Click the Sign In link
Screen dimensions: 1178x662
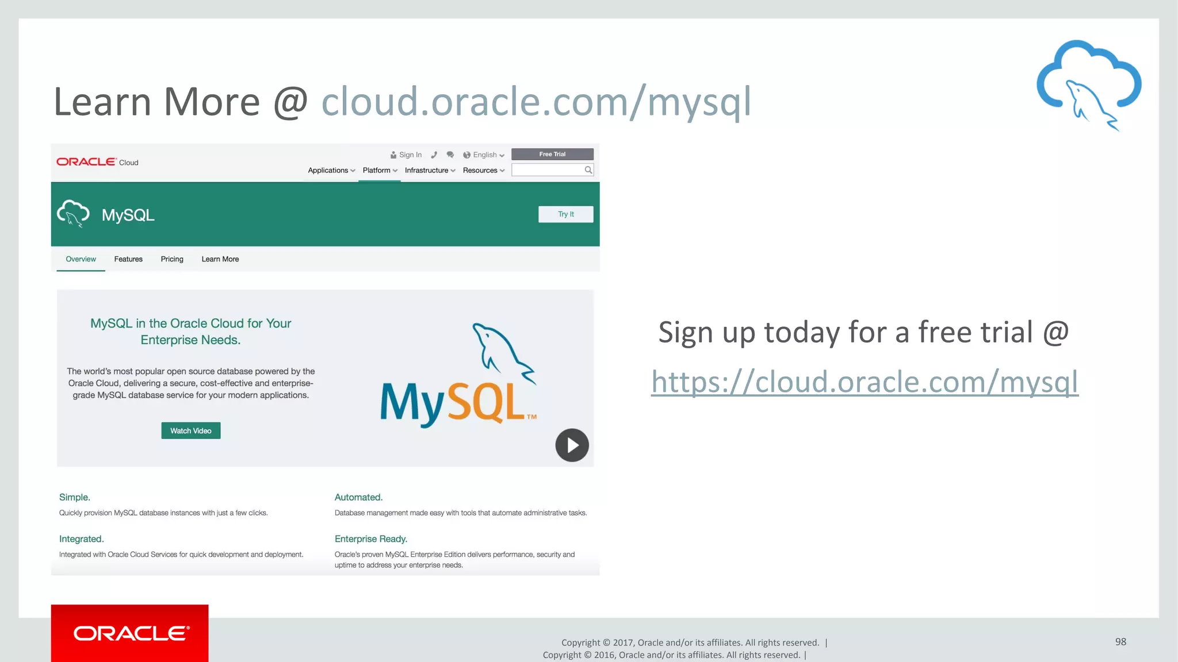pyautogui.click(x=410, y=155)
